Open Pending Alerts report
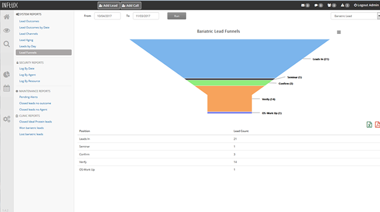The width and height of the screenshot is (380, 212). point(28,97)
